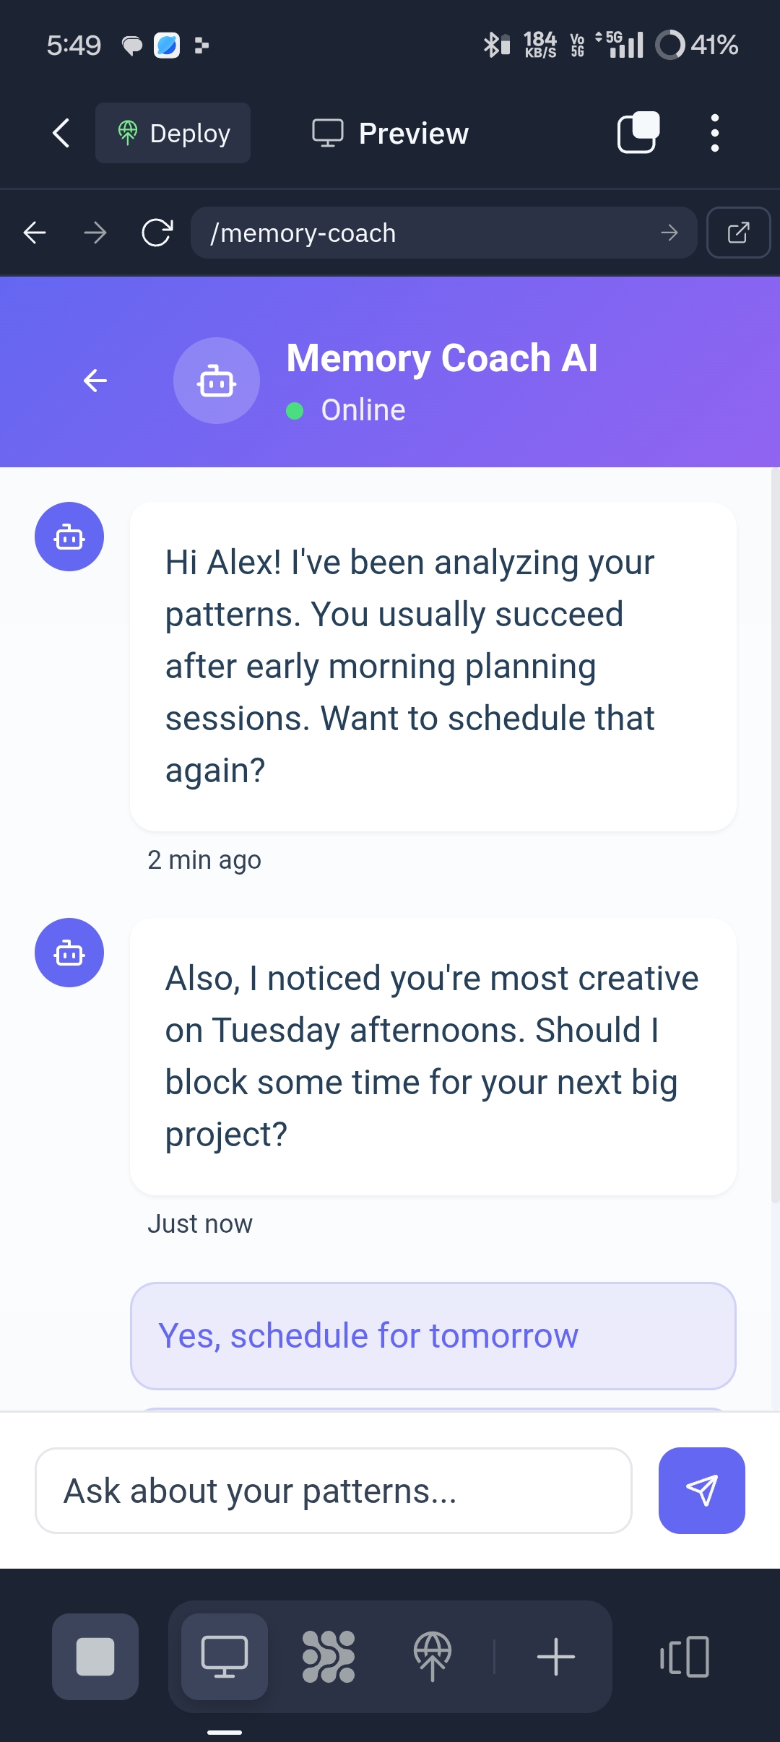Image resolution: width=780 pixels, height=1742 pixels.
Task: Select the monitor preview tab in bottom bar
Action: tap(225, 1656)
